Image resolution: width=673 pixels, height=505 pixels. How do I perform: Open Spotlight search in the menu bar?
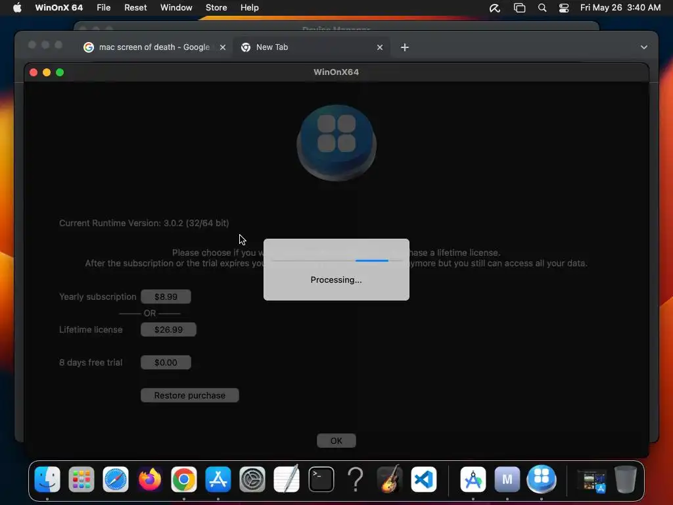coord(542,8)
